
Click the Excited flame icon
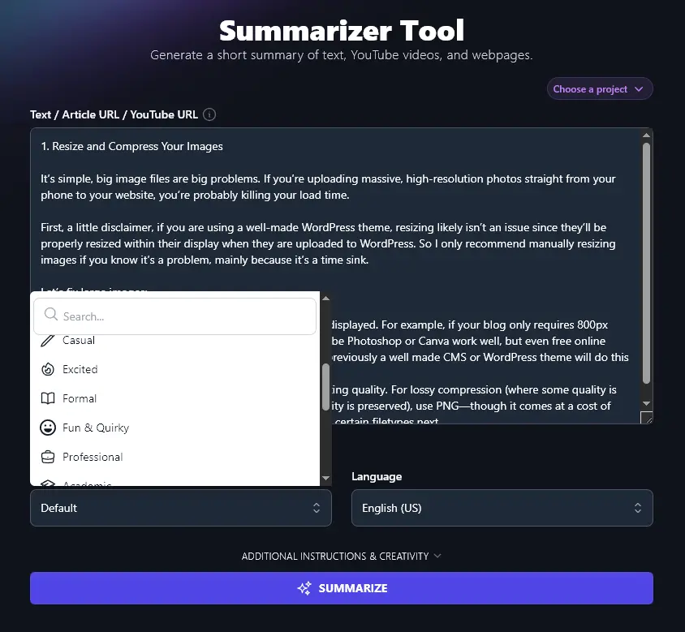[50, 369]
